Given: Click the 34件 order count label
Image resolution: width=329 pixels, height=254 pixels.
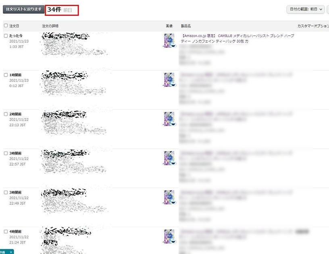Looking at the screenshot, I should point(54,10).
